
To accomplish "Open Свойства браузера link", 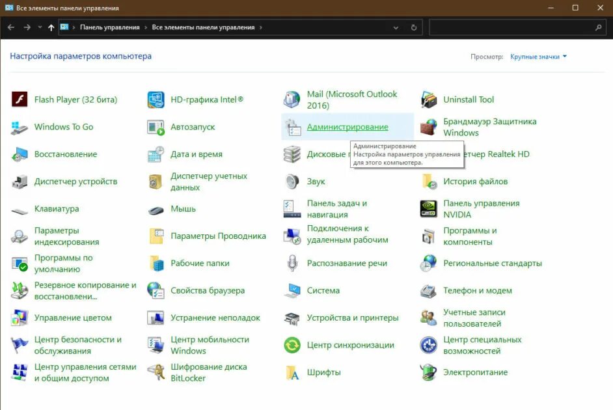I will point(208,291).
